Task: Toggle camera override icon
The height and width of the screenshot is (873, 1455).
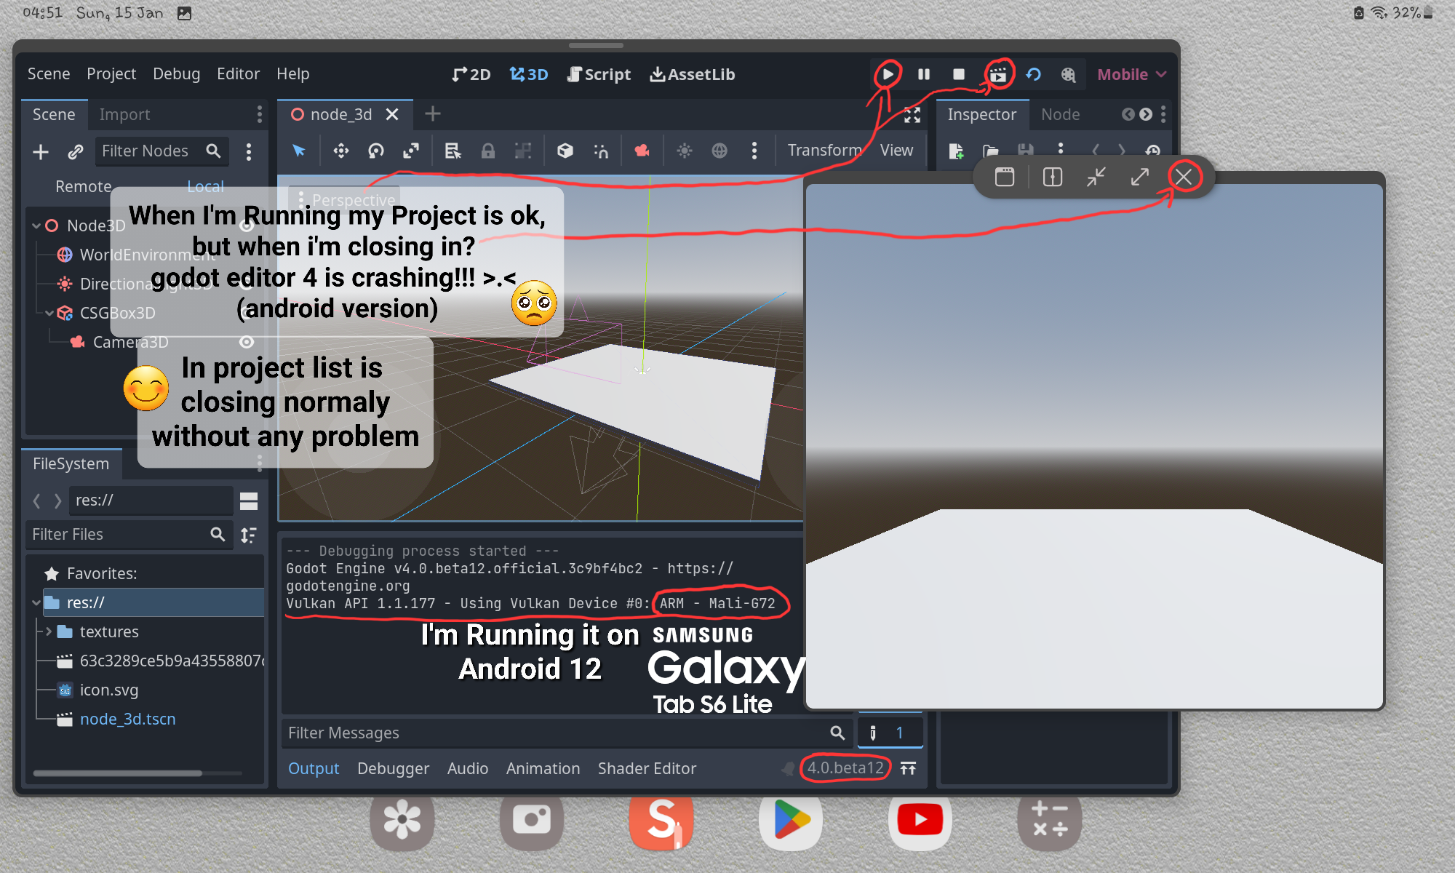Action: point(642,151)
